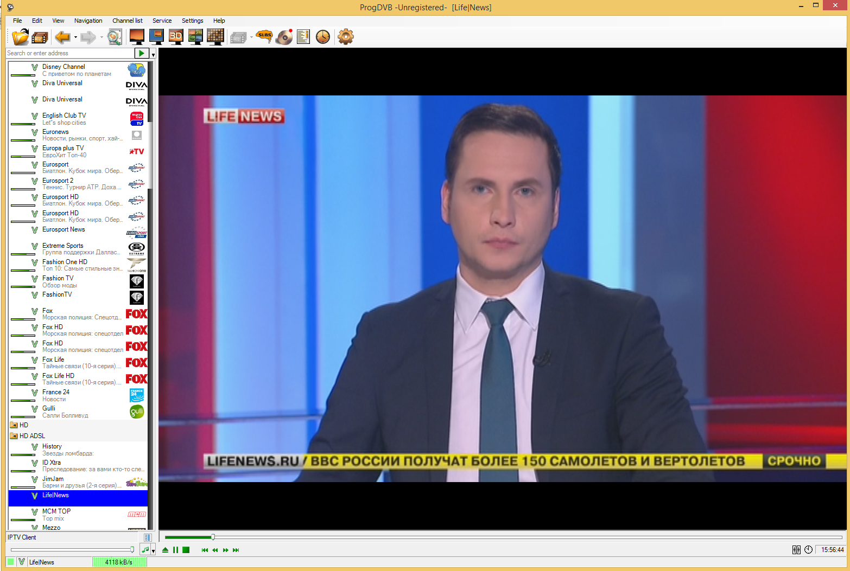Viewport: 850px width, 571px height.
Task: Select the Eurosport 2 channel
Action: tap(78, 184)
